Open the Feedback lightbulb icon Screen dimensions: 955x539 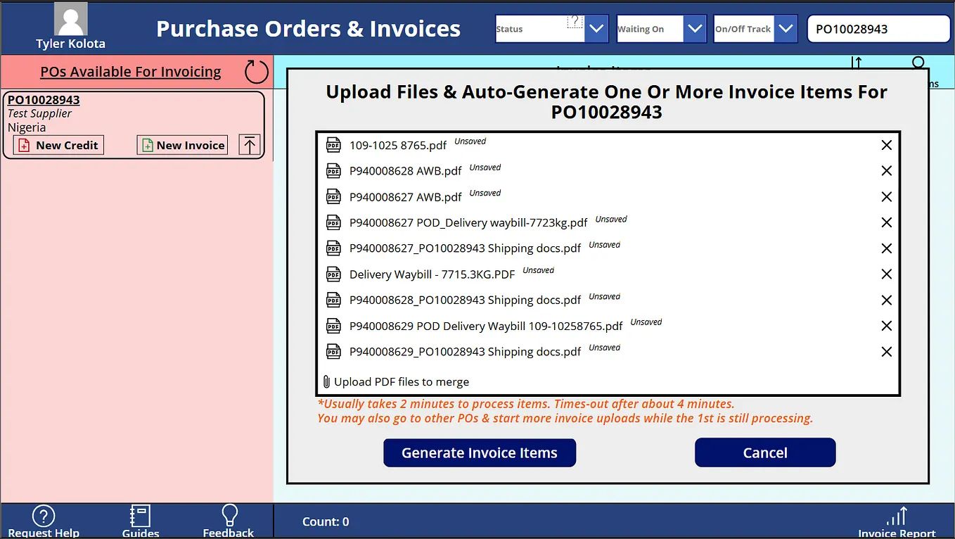point(229,516)
